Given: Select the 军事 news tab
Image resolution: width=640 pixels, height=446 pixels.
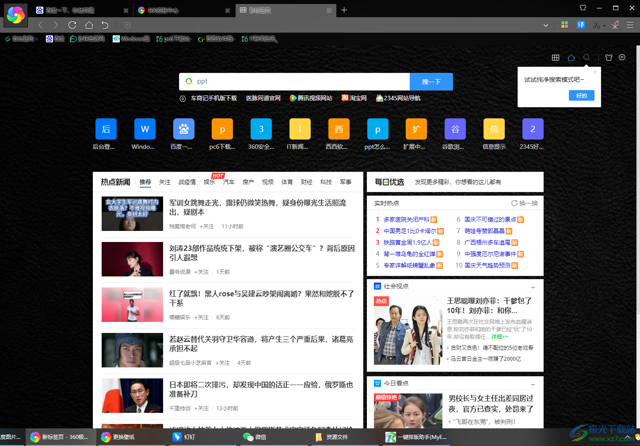Looking at the screenshot, I should pos(346,182).
